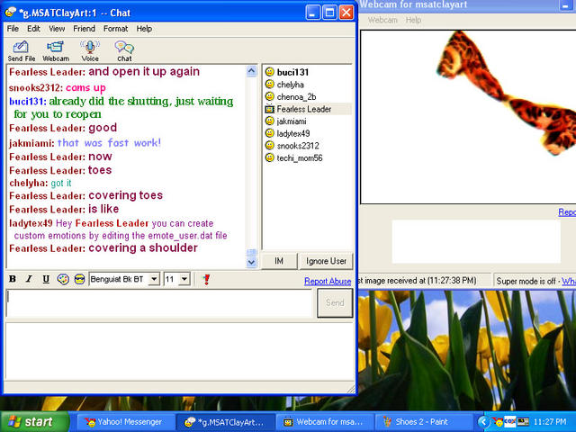Click the webcam image of clay shoes
The image size is (576, 432).
tap(468, 117)
